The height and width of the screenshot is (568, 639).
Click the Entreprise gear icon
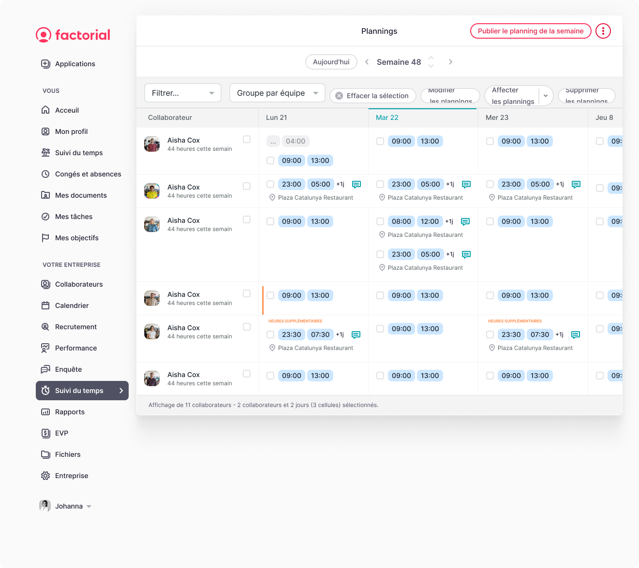coord(45,476)
